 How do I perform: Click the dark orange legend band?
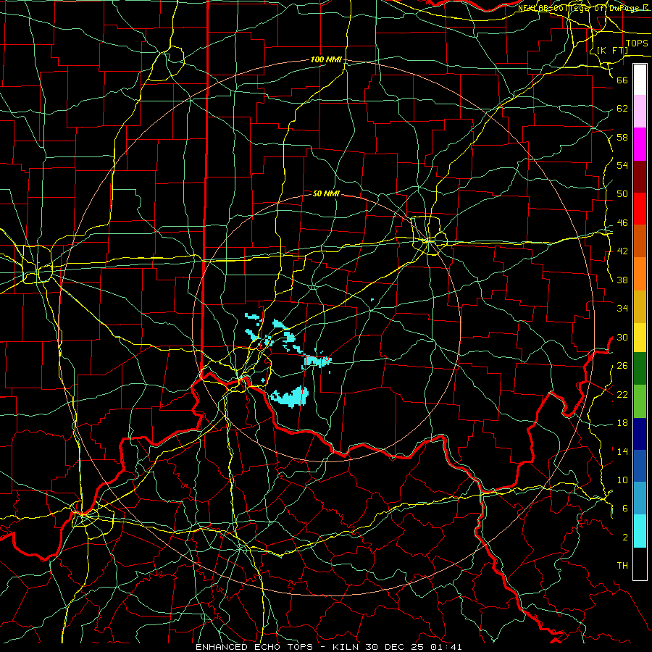pyautogui.click(x=640, y=241)
